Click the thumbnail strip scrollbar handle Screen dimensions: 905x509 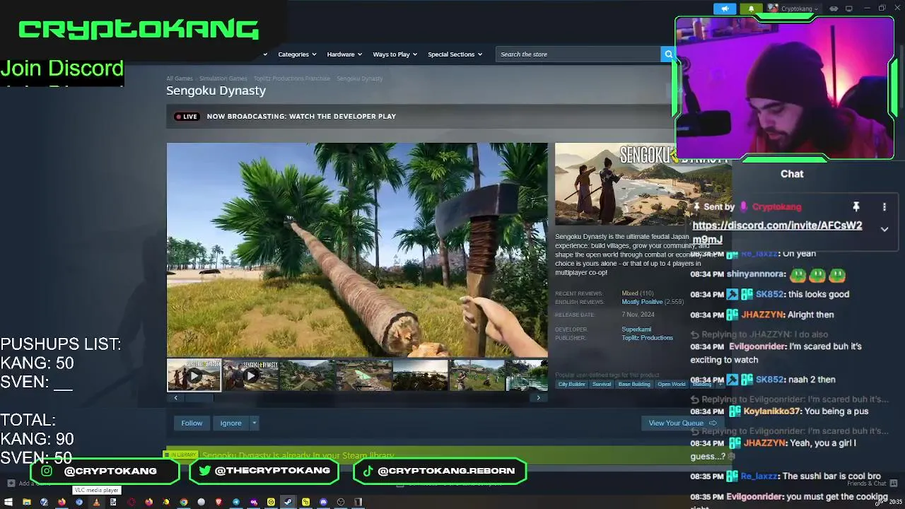coord(199,398)
